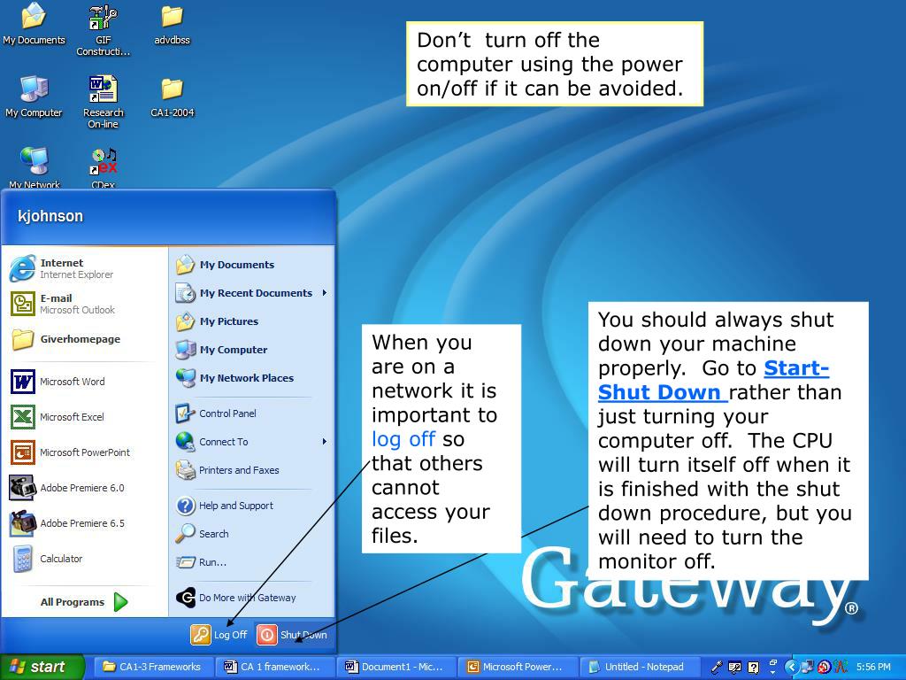906x680 pixels.
Task: Expand All Programs list
Action: coord(83,602)
